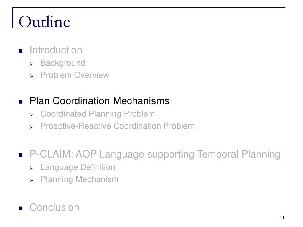
Task: Click the square bullet beside Introduction
Action: 20,51
